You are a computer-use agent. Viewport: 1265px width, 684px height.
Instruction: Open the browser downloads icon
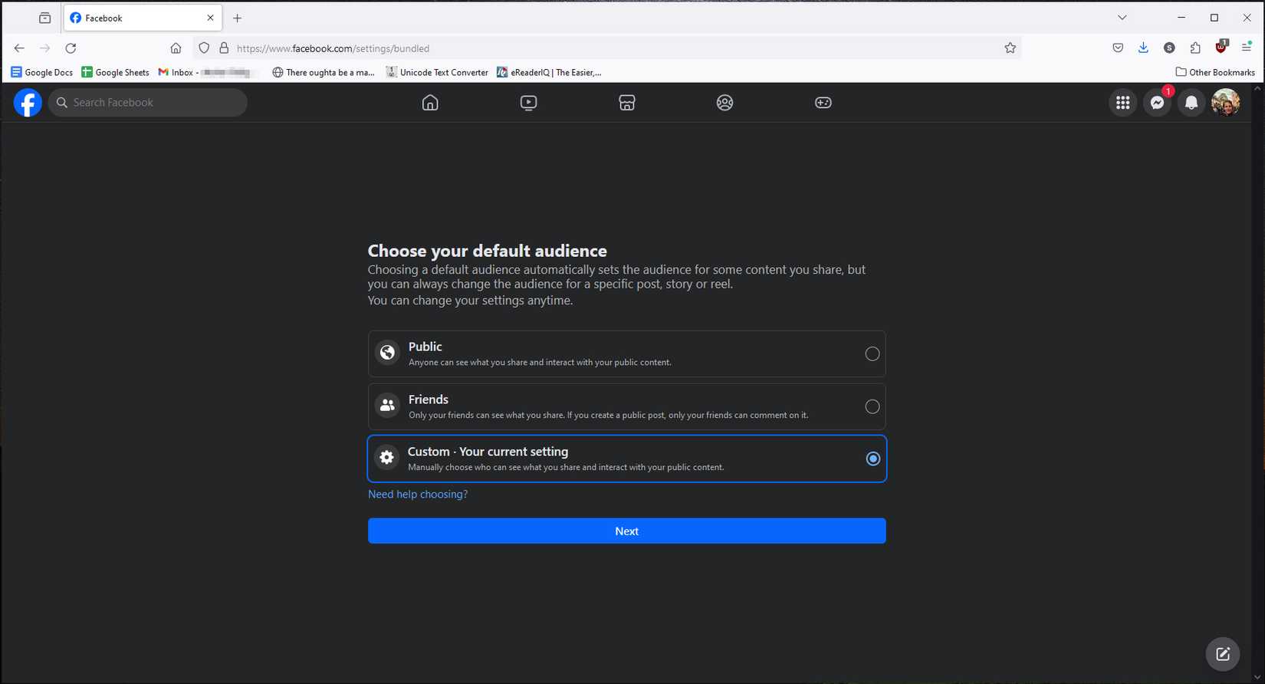point(1143,48)
